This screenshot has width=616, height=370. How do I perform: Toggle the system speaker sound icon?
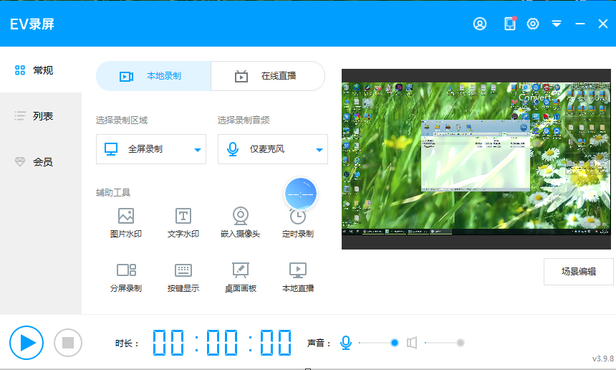coord(412,343)
